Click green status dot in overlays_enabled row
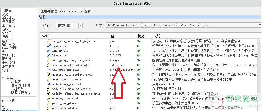Viewport: 264px width, 111px height. tap(139, 99)
